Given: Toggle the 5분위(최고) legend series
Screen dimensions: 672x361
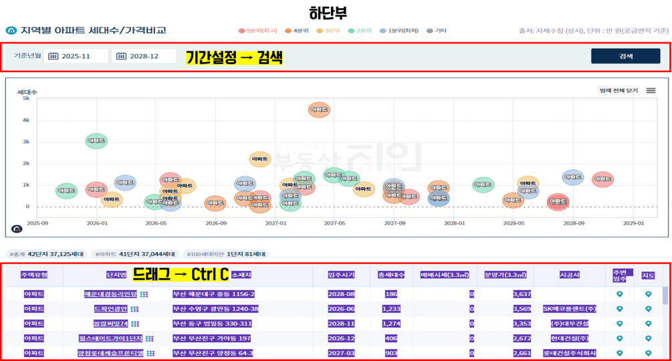Looking at the screenshot, I should tap(256, 31).
